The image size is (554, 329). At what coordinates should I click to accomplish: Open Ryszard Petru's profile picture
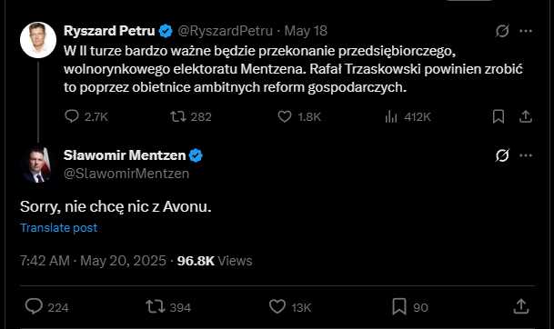tap(38, 40)
